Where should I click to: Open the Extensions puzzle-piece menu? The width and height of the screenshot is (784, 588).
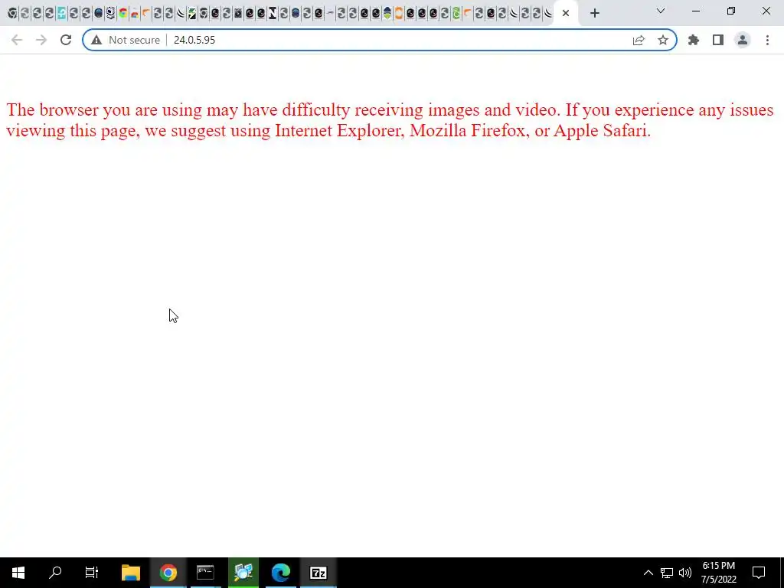point(694,40)
